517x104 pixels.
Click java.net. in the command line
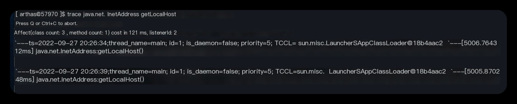(94, 14)
